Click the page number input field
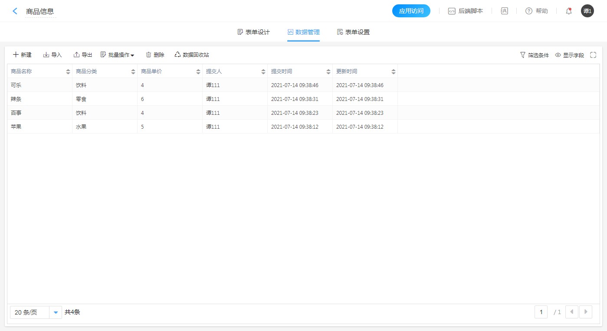Screen dimensions: 607x331 click(x=541, y=312)
